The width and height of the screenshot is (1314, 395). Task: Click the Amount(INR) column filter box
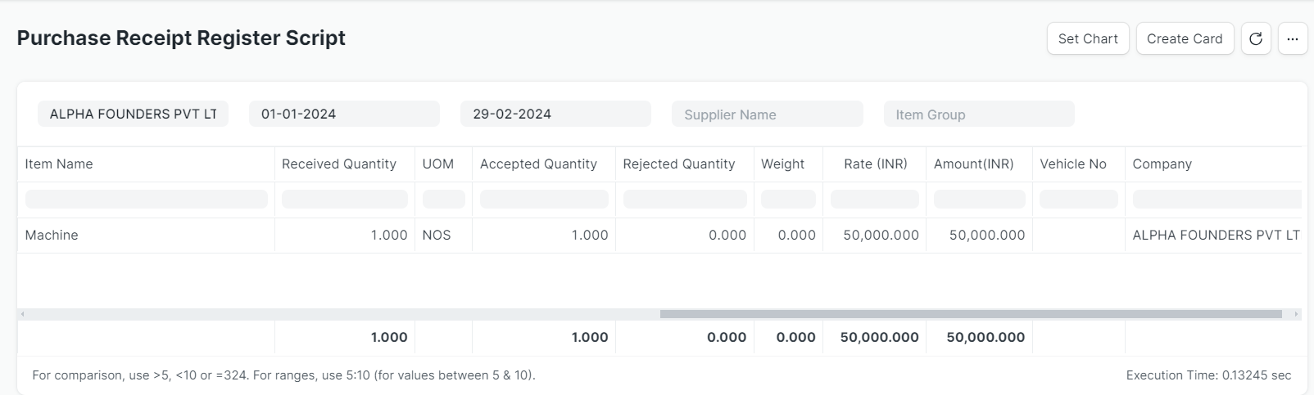click(979, 199)
